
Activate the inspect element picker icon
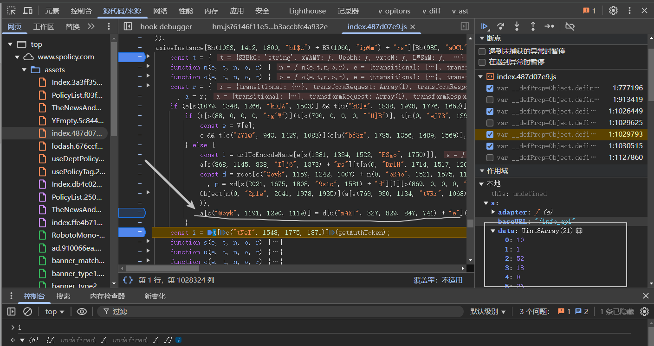[12, 11]
